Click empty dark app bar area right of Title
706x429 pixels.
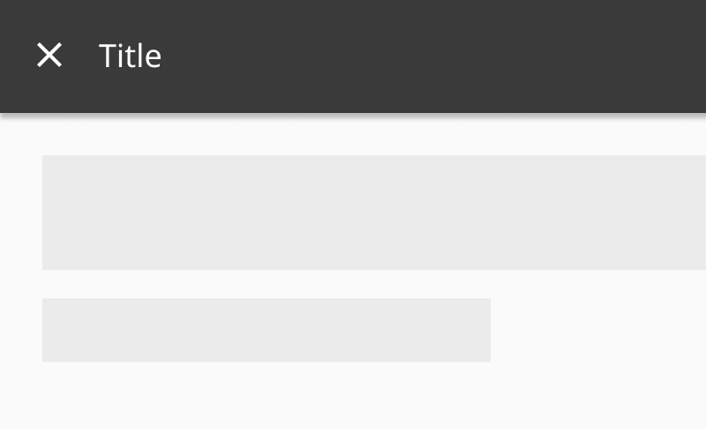424,56
